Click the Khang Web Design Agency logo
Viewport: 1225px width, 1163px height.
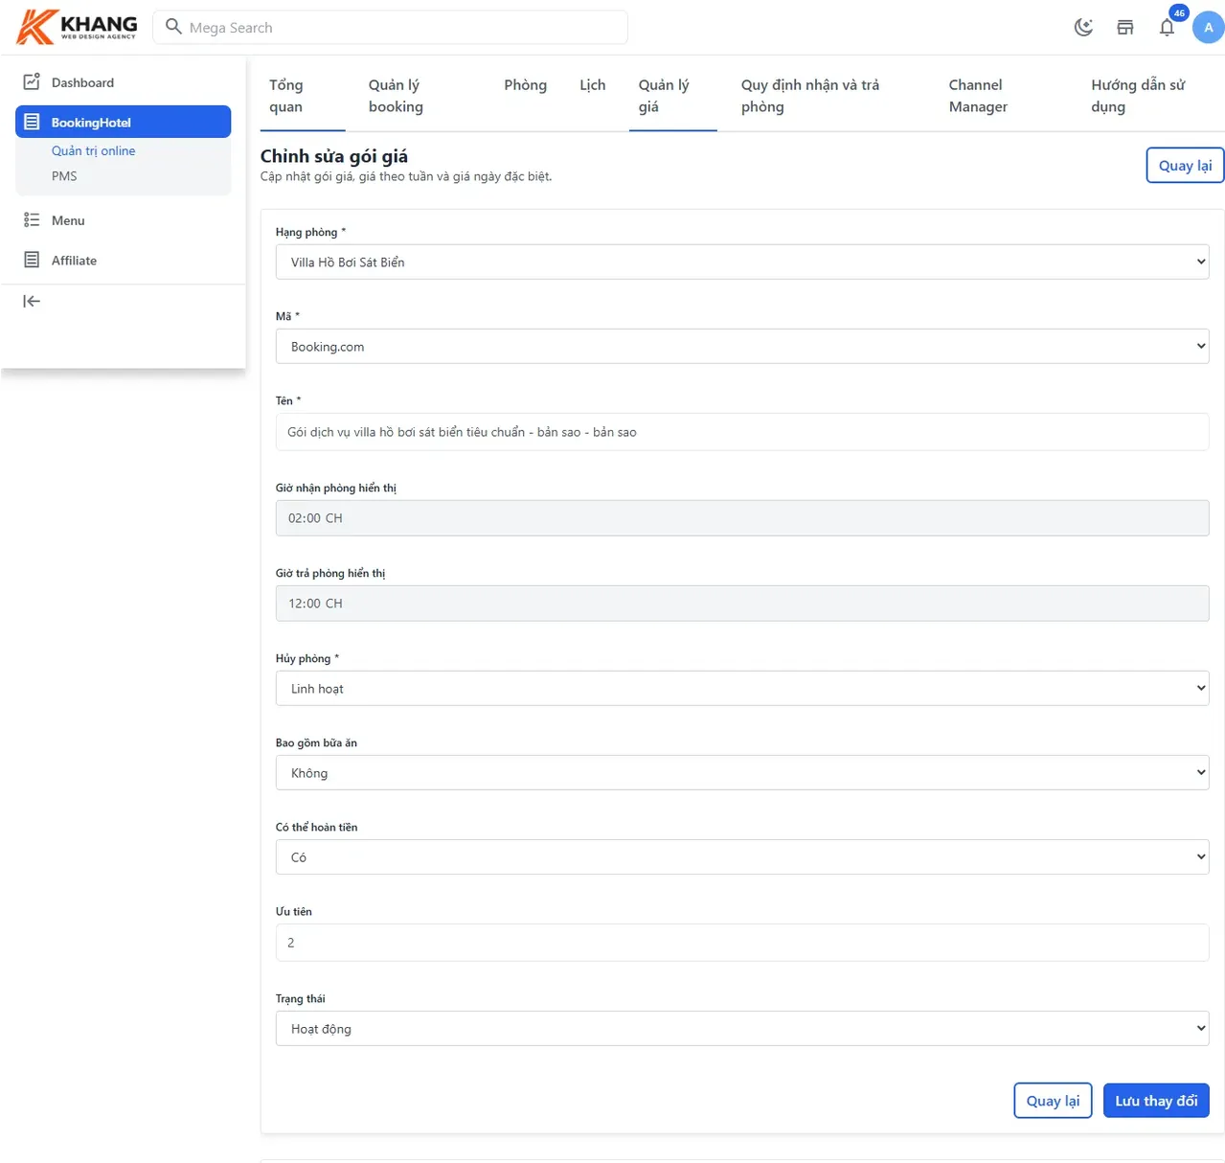pyautogui.click(x=77, y=27)
